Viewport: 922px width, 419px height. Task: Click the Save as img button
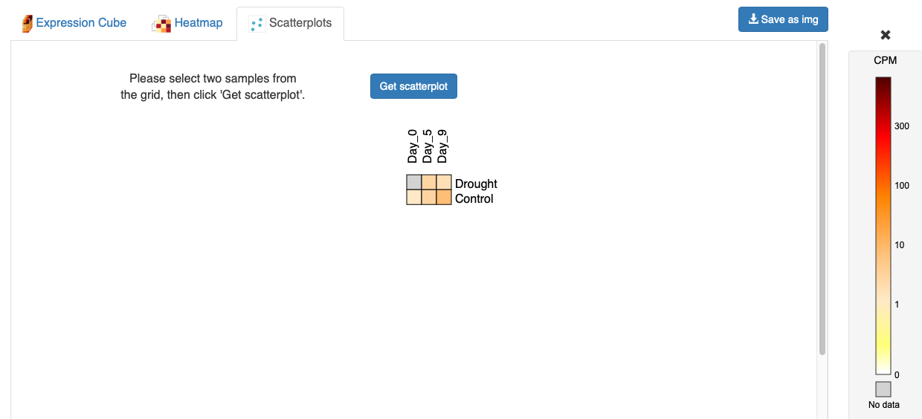pyautogui.click(x=783, y=19)
